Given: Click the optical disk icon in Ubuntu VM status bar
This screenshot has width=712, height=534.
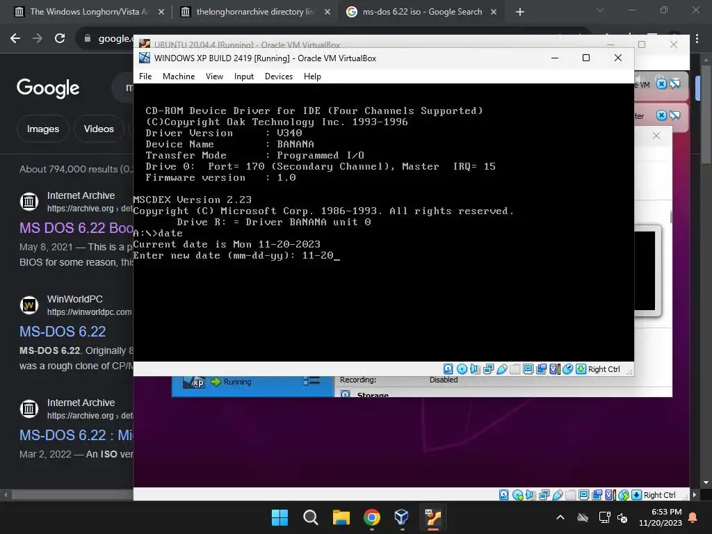Looking at the screenshot, I should coord(517,495).
